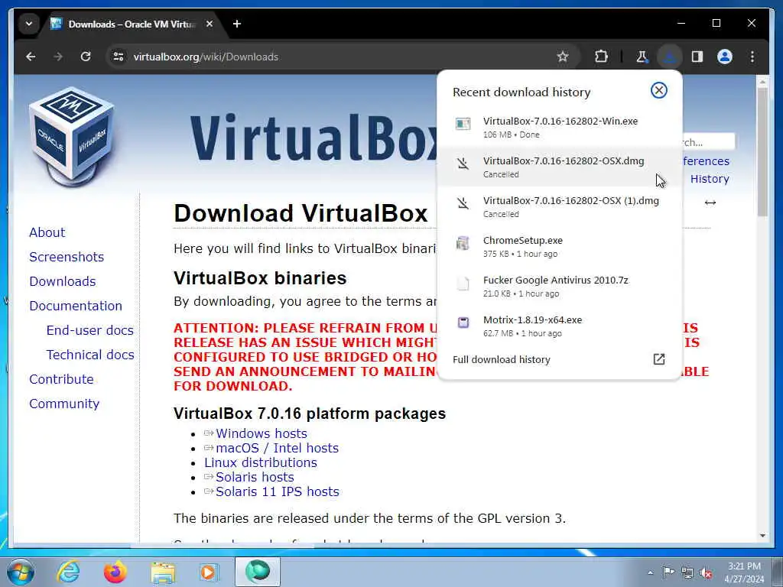Open ChromeSetup.exe download entry
Screen dimensions: 783x587
(559, 247)
